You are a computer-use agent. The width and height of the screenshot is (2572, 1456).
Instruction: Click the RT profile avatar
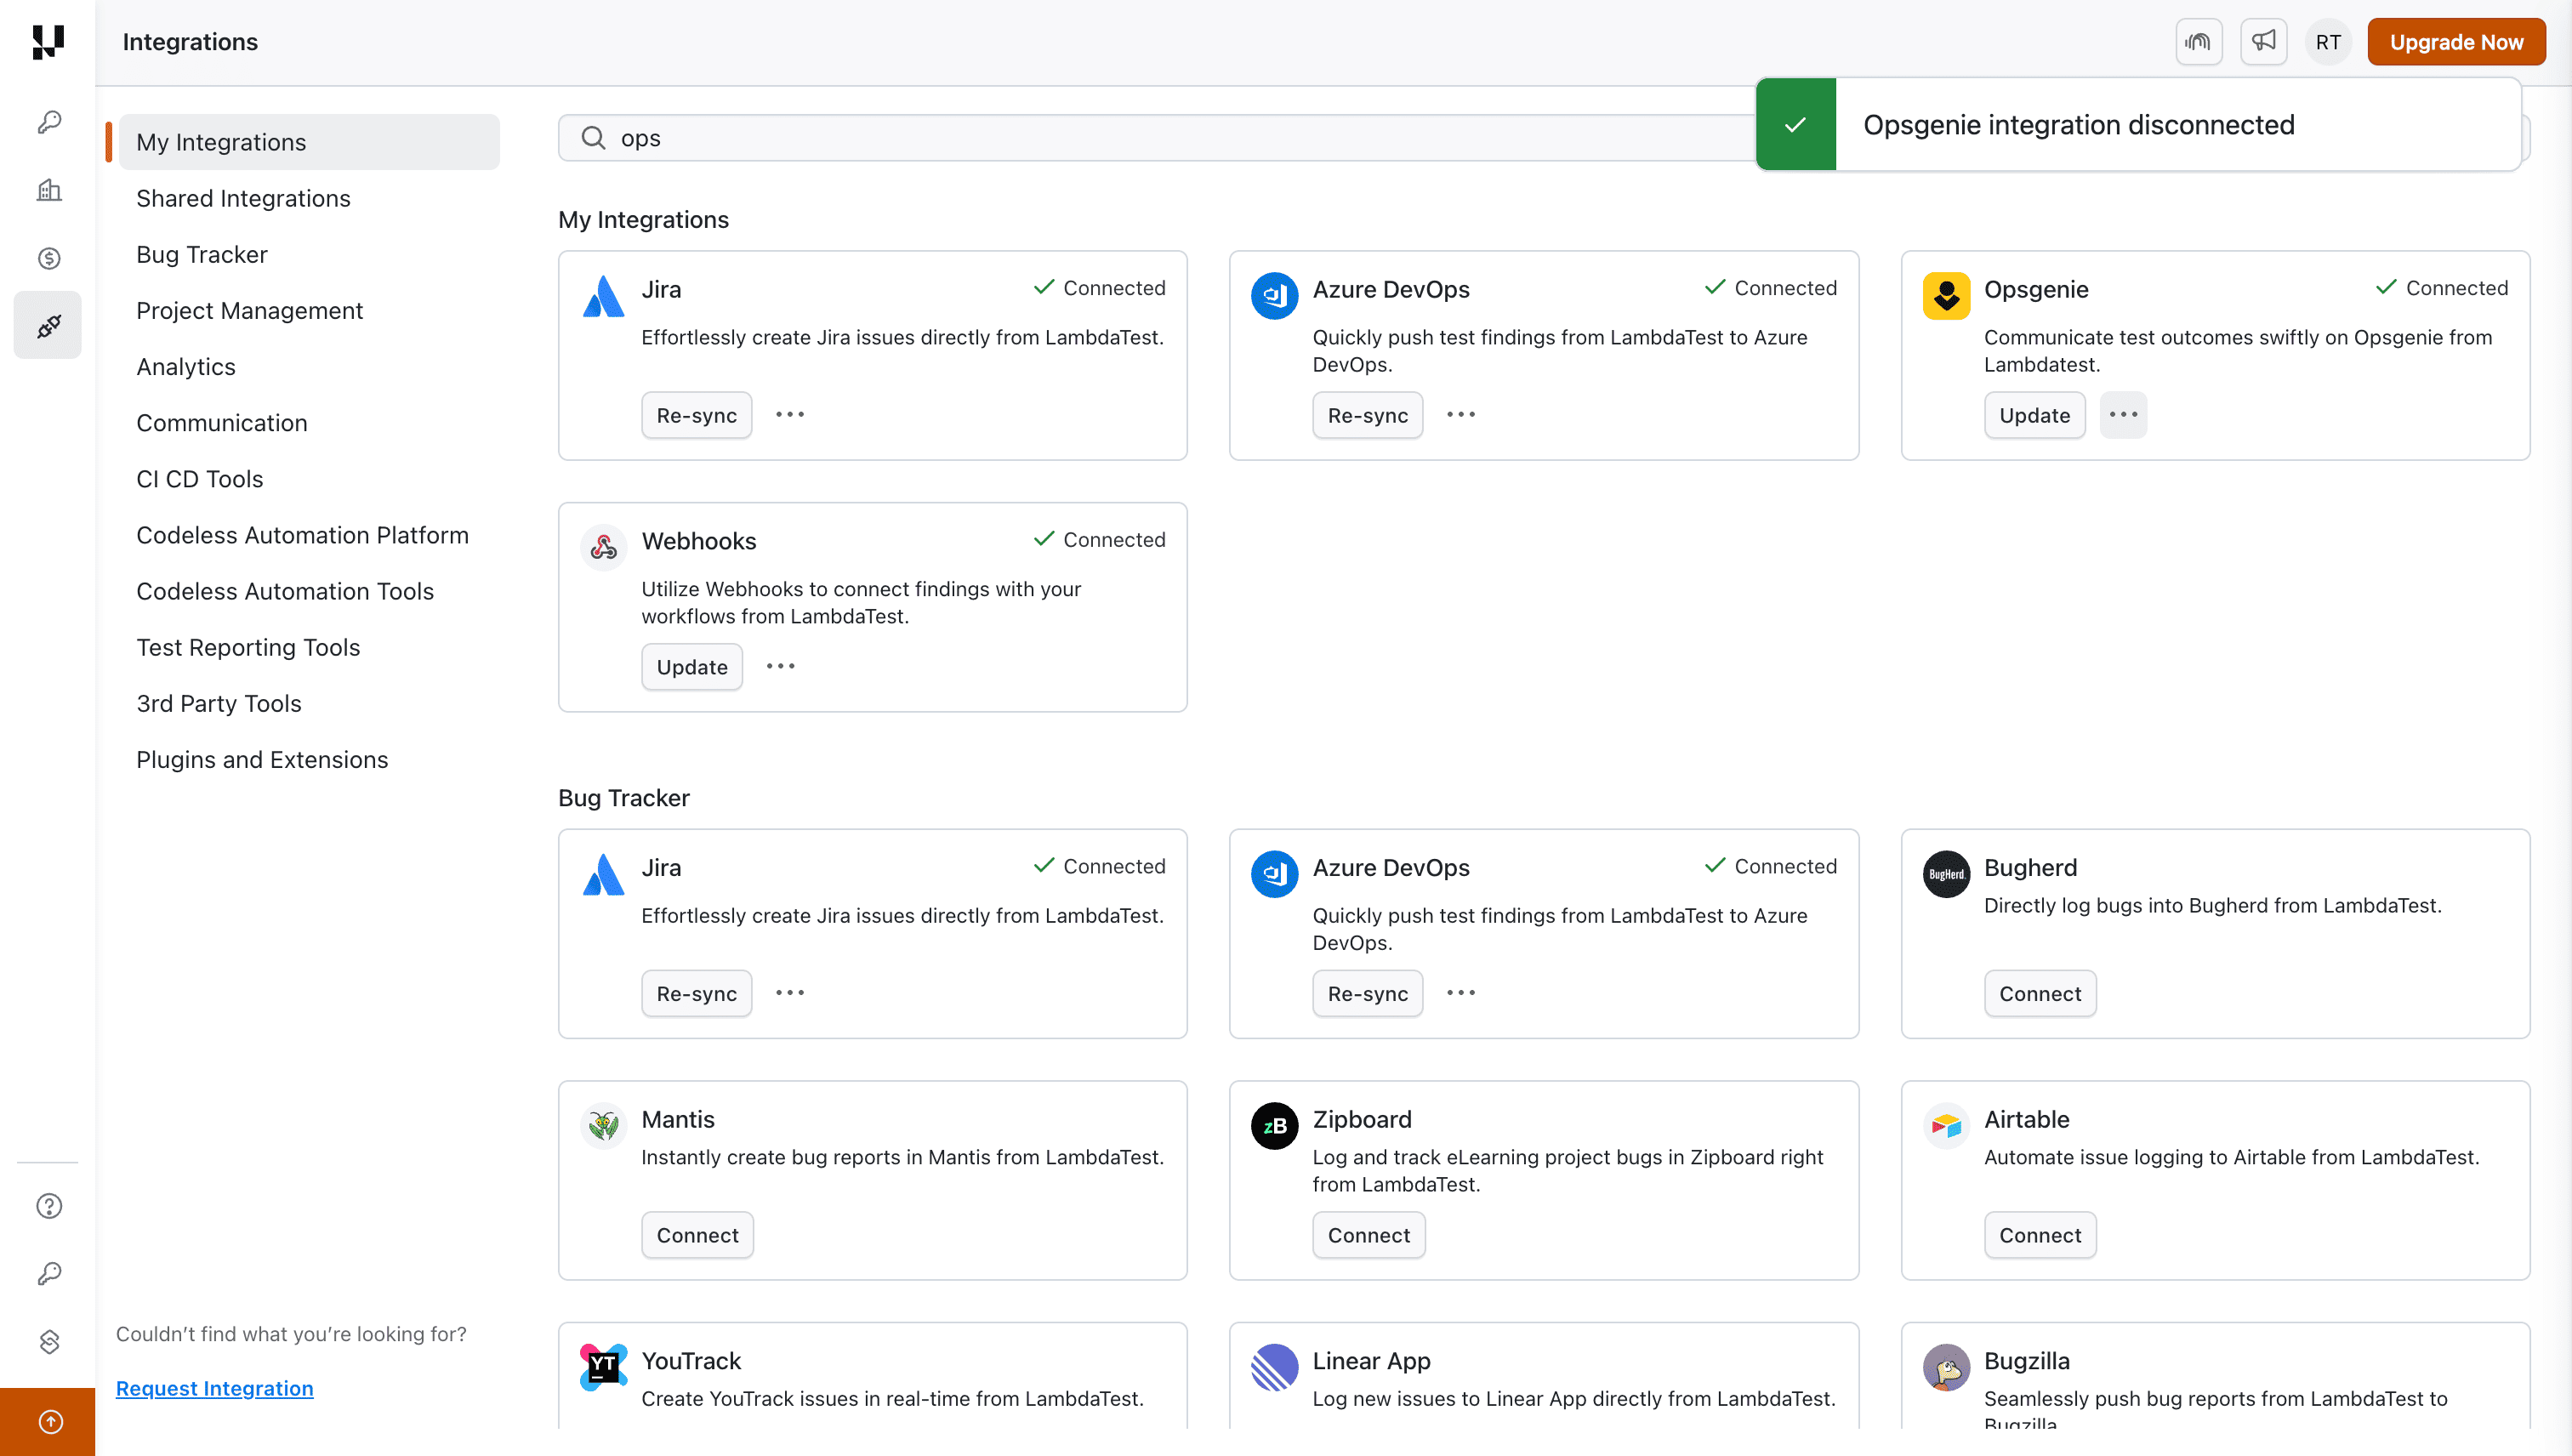(2328, 41)
